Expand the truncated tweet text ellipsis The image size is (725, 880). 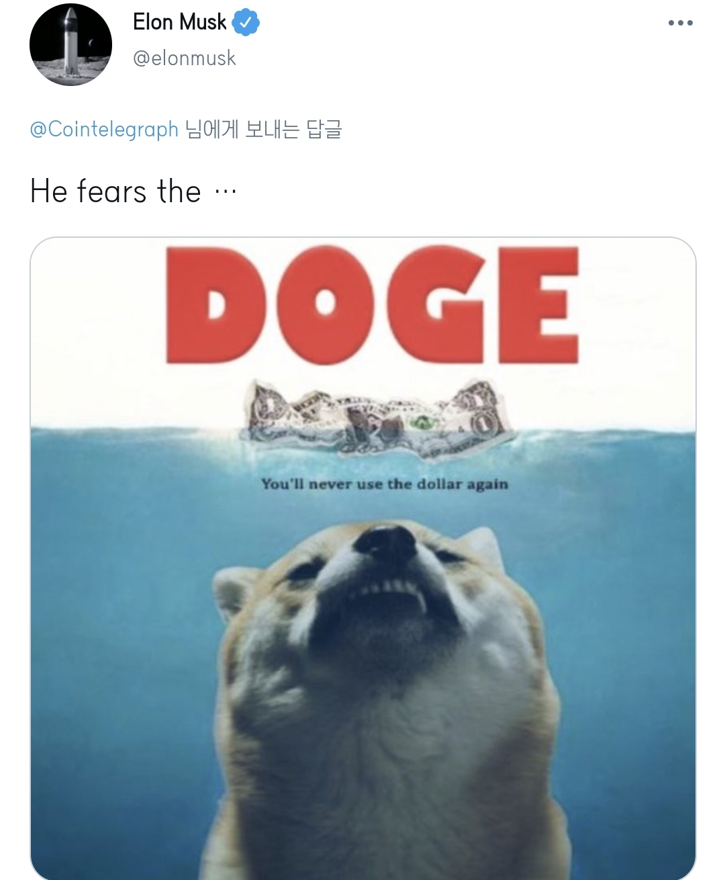click(x=225, y=193)
